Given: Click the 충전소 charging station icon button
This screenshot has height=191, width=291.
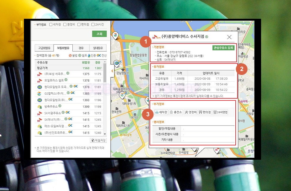Looking at the screenshot, I should (176, 112).
